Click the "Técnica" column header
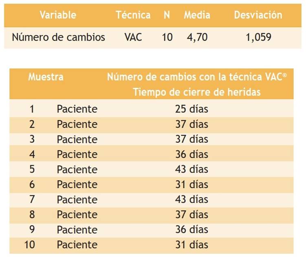This screenshot has width=306, height=257. tap(133, 15)
